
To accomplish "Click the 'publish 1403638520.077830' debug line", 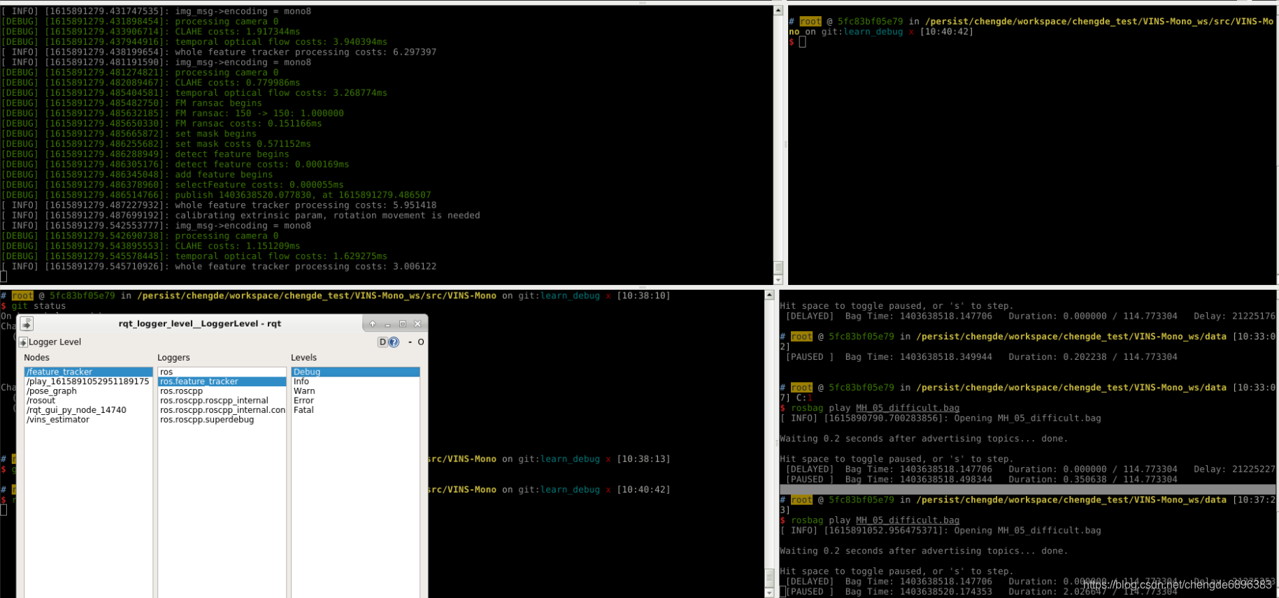I will pyautogui.click(x=216, y=195).
